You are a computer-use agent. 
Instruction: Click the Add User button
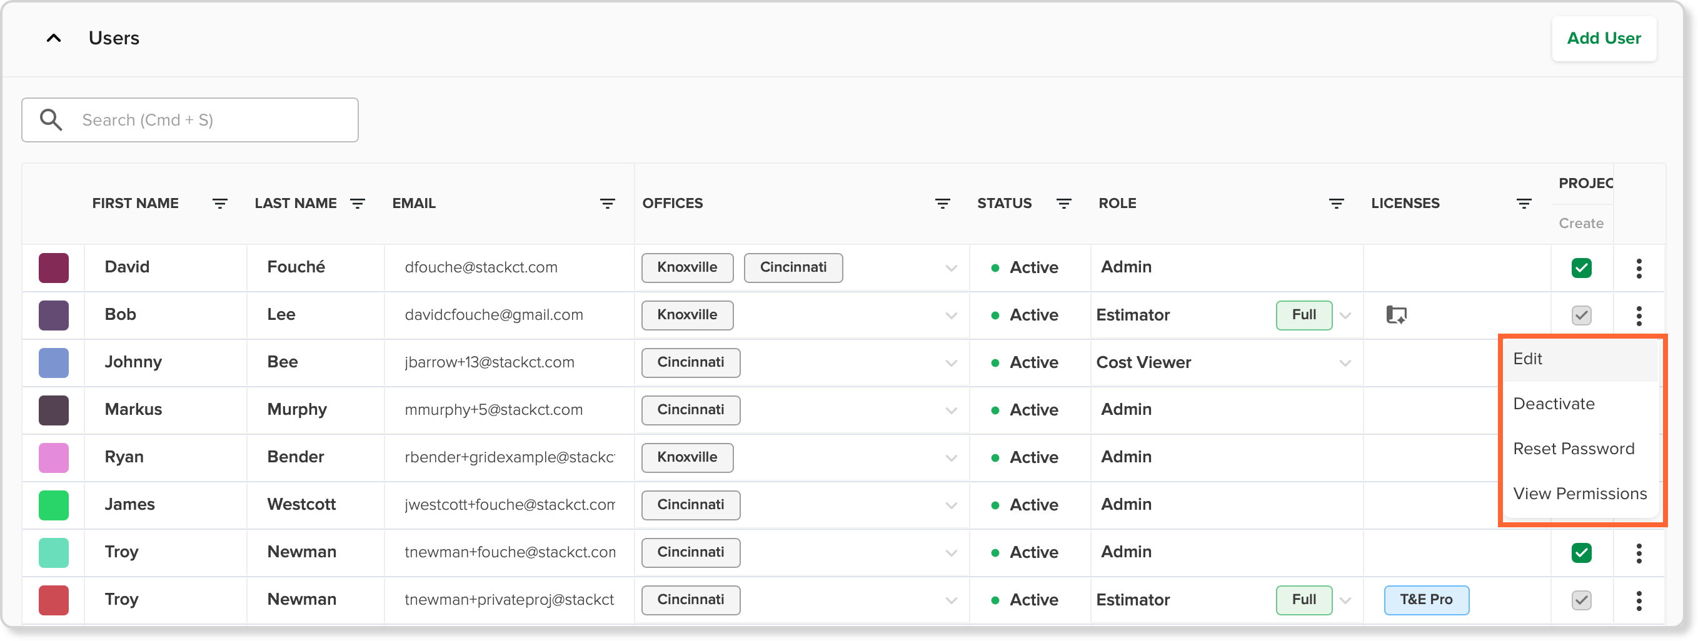click(1604, 38)
